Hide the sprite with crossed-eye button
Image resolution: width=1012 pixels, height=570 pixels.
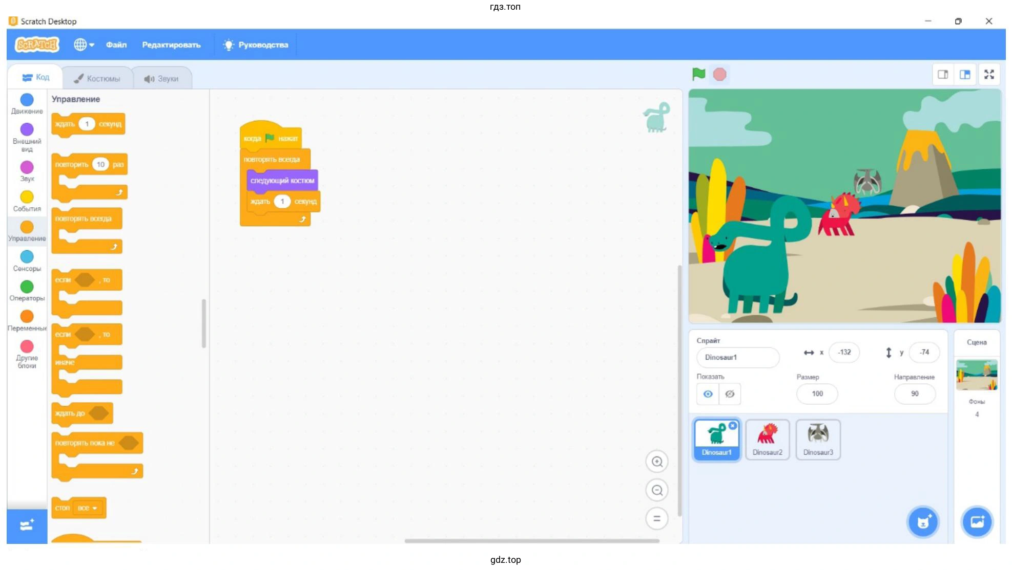click(x=730, y=394)
